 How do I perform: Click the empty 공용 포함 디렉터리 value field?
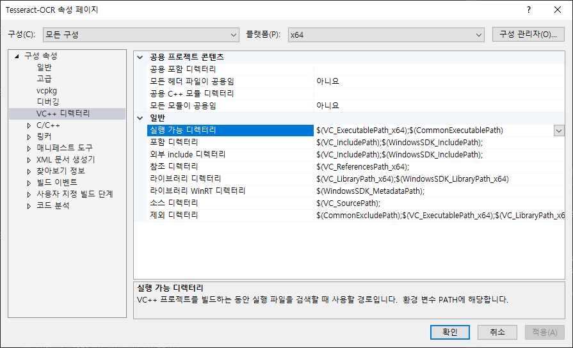(x=439, y=69)
